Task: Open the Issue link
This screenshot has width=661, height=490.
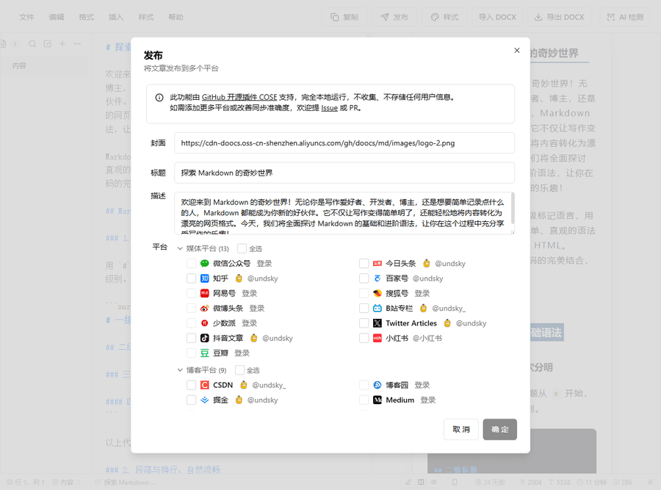Action: (329, 108)
